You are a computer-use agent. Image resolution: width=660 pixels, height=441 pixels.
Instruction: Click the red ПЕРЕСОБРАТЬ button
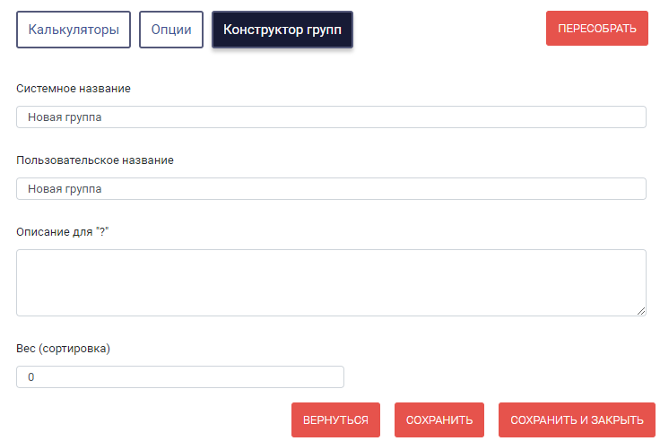(x=597, y=28)
